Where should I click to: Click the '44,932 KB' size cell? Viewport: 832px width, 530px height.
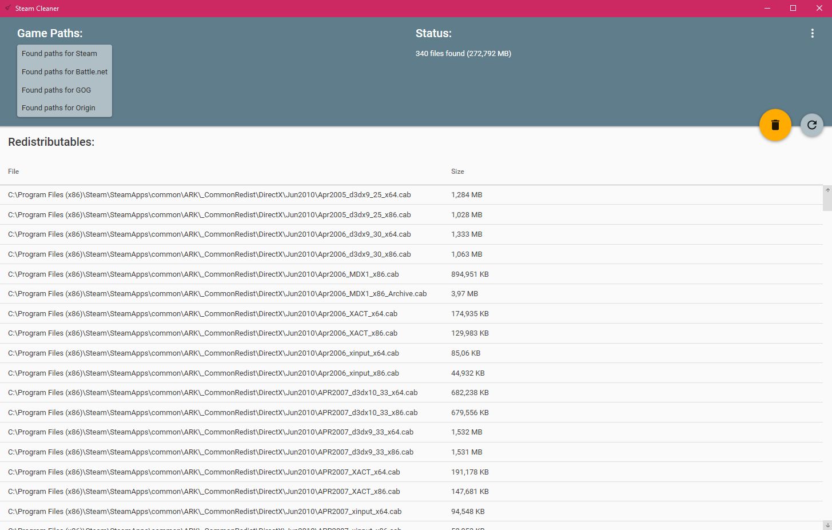pos(468,373)
